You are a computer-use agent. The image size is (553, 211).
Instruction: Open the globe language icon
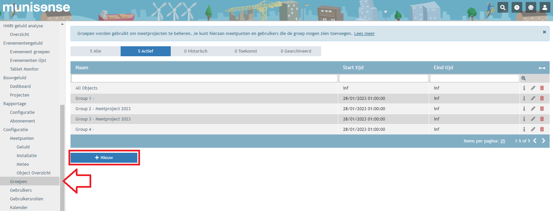[531, 7]
